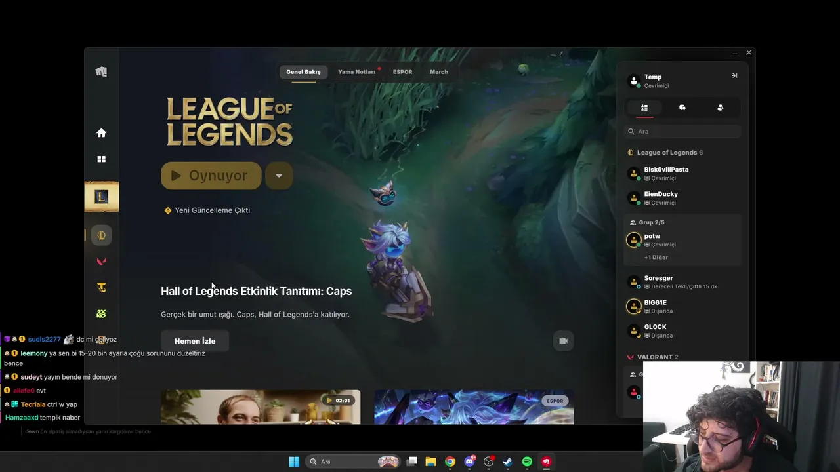Click the friends search field 'Ara'
The height and width of the screenshot is (472, 840).
[682, 131]
